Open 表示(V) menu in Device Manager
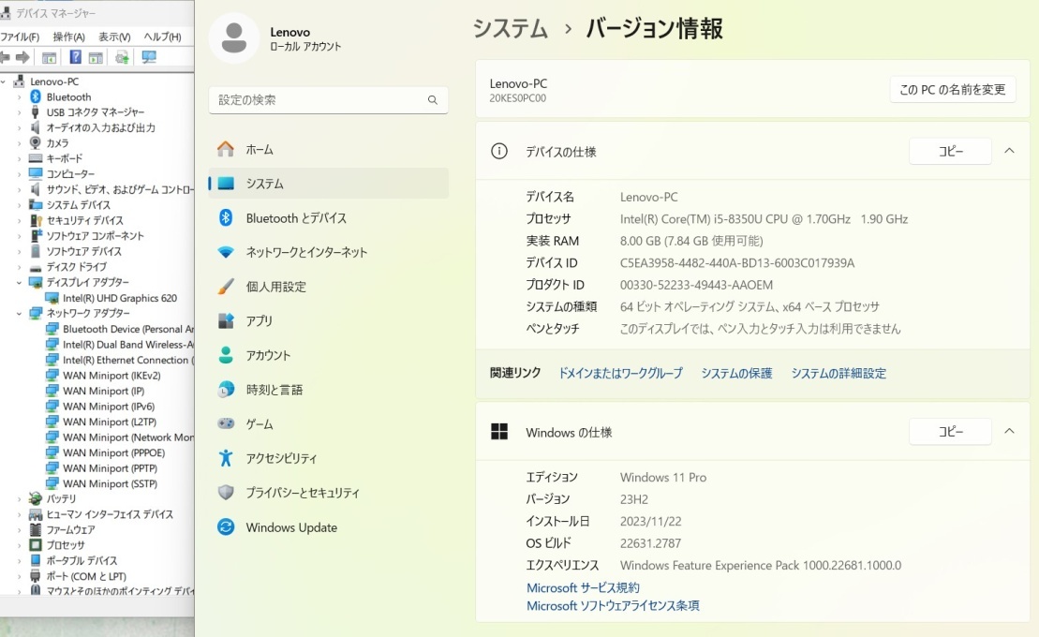The image size is (1039, 637). click(114, 37)
